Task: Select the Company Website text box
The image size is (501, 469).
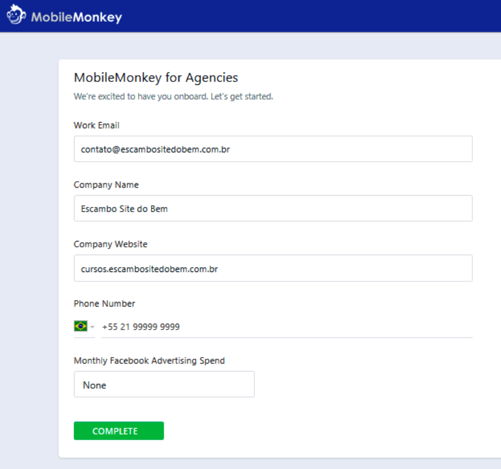Action: click(x=273, y=268)
